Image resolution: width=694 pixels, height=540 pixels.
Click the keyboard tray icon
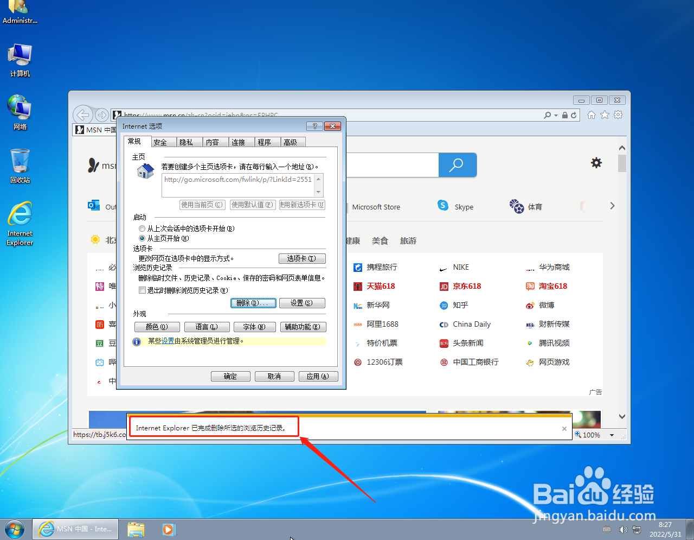click(607, 530)
